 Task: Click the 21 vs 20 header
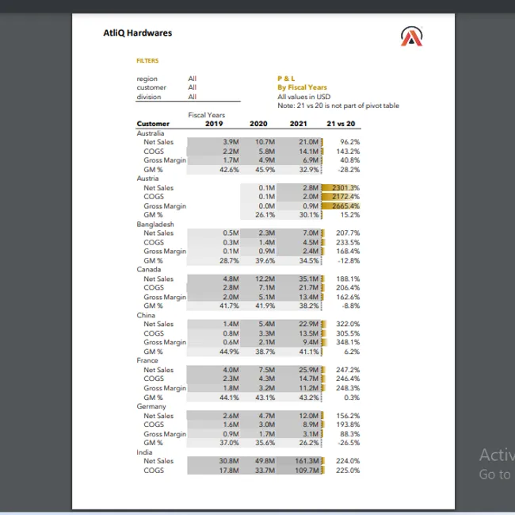pos(341,124)
